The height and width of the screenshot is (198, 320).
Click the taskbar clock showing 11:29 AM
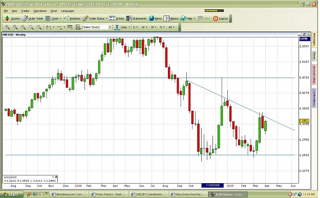click(x=309, y=194)
